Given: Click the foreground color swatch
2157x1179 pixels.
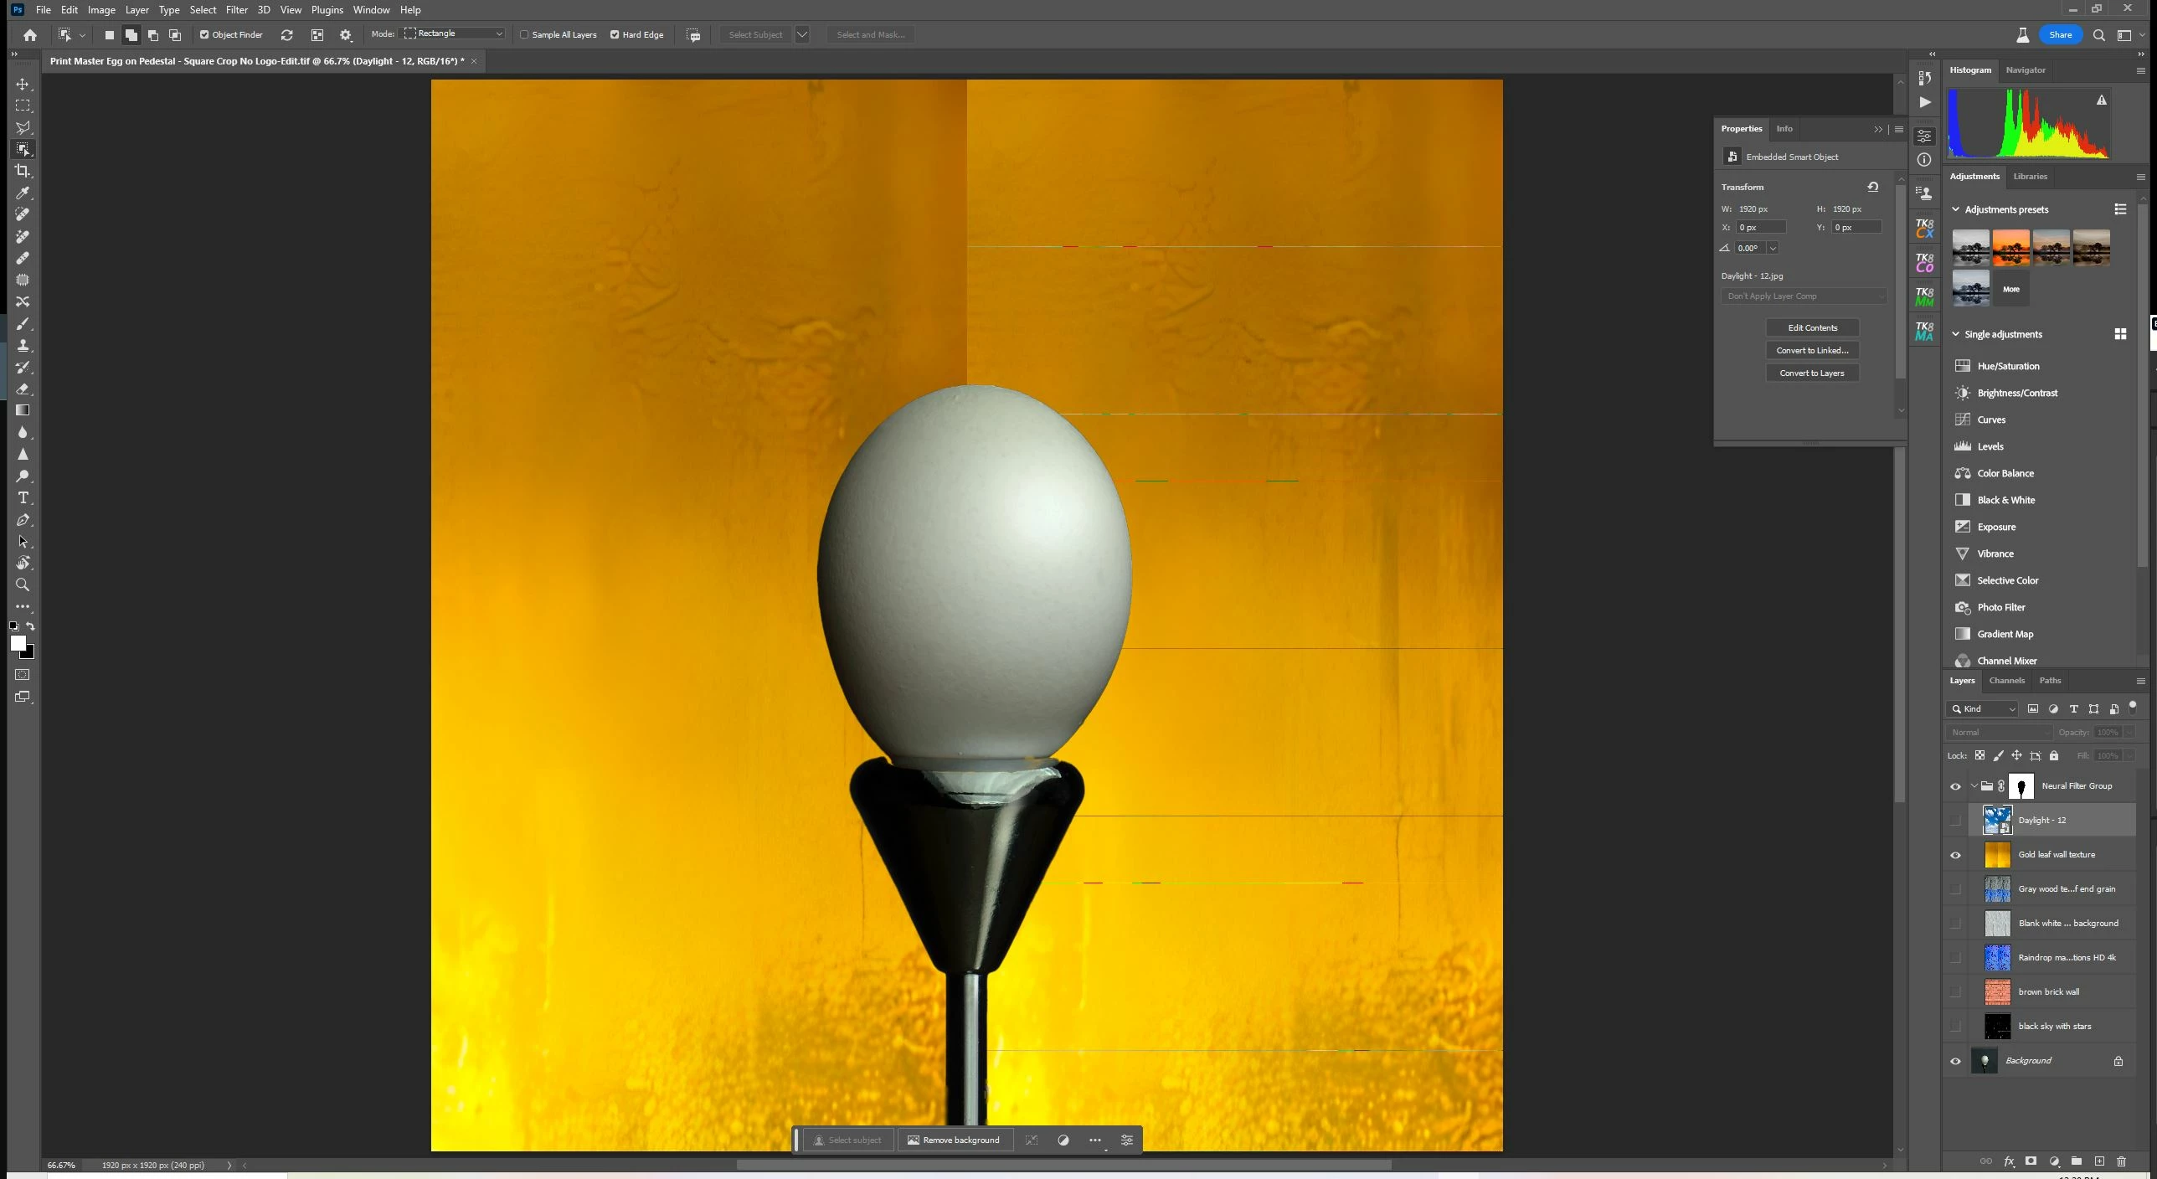Looking at the screenshot, I should (x=18, y=643).
